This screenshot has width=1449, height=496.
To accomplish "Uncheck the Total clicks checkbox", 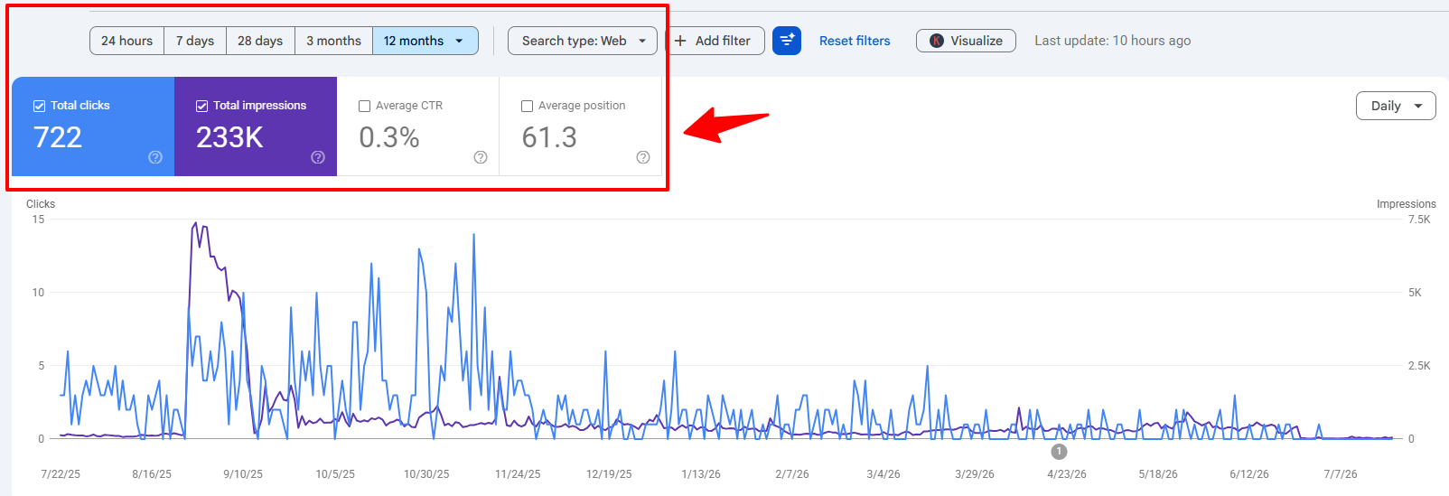I will pyautogui.click(x=39, y=106).
